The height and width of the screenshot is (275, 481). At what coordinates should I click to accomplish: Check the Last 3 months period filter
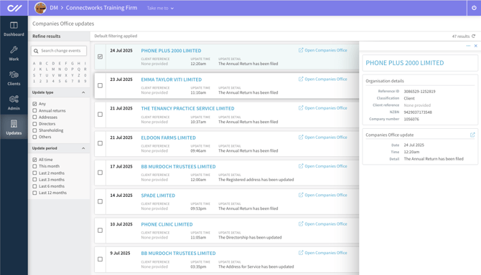(x=34, y=180)
